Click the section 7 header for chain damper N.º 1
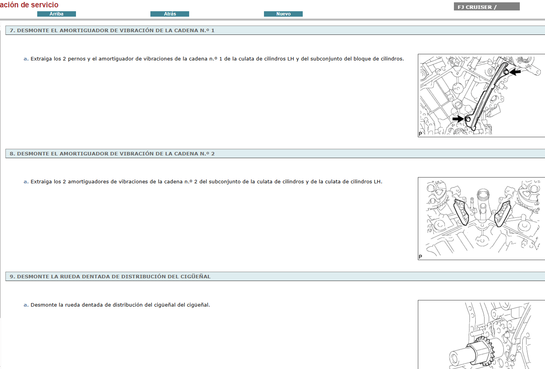The height and width of the screenshot is (369, 545). pos(112,31)
